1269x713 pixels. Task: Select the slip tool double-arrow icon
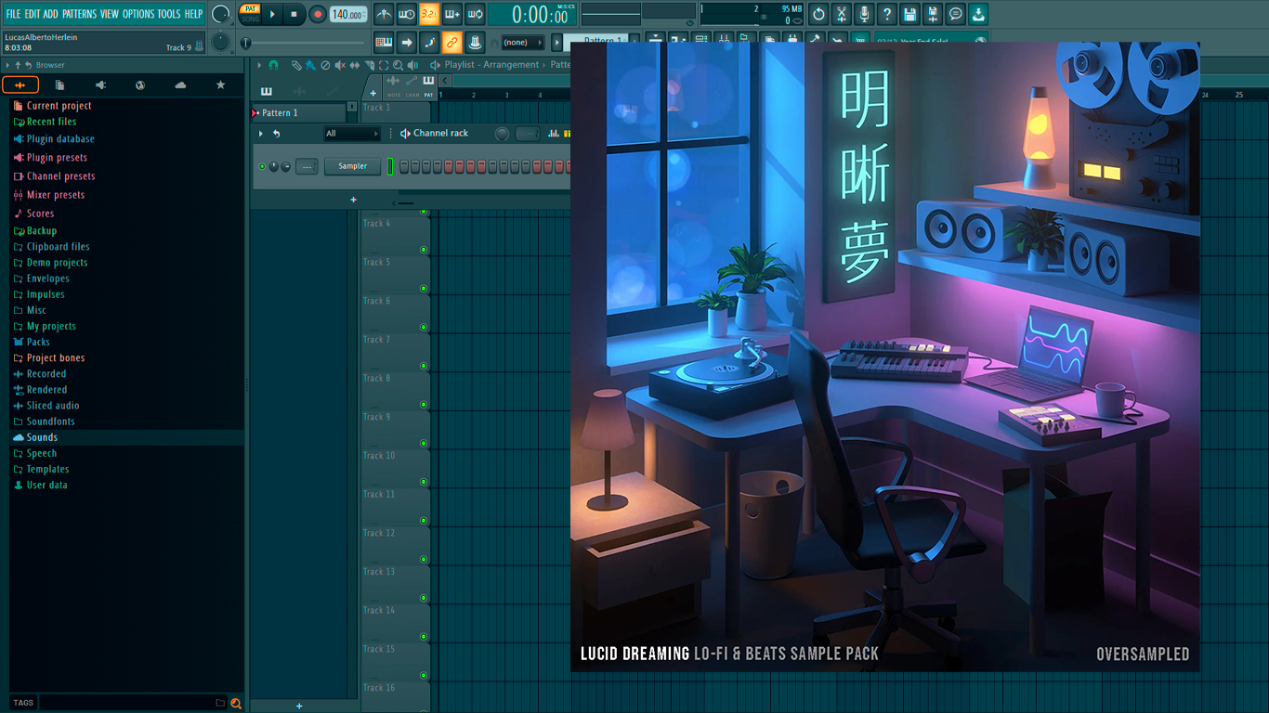354,65
